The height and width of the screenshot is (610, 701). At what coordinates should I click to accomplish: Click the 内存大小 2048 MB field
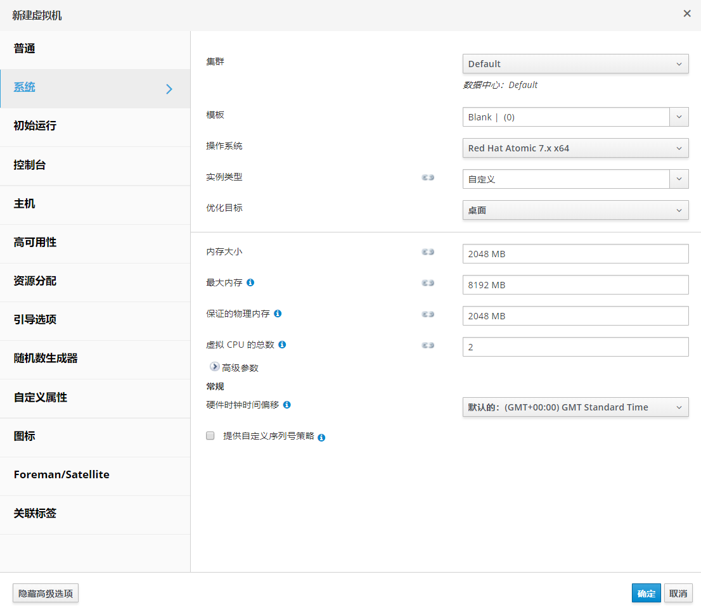(576, 254)
